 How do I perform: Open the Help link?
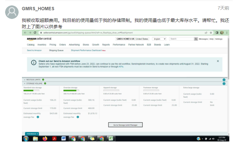211,39
